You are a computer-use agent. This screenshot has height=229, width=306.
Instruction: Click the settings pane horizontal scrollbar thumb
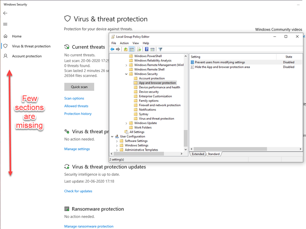click(230, 149)
